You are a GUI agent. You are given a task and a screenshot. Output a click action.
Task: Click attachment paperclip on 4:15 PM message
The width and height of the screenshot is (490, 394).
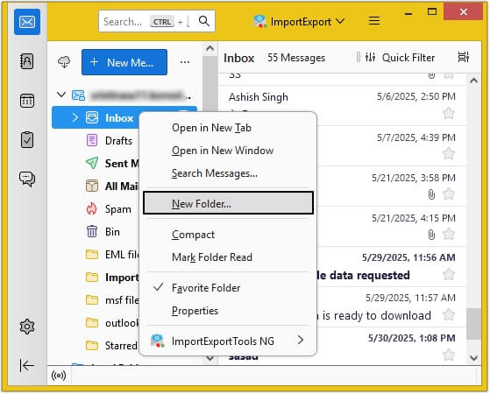(x=431, y=235)
